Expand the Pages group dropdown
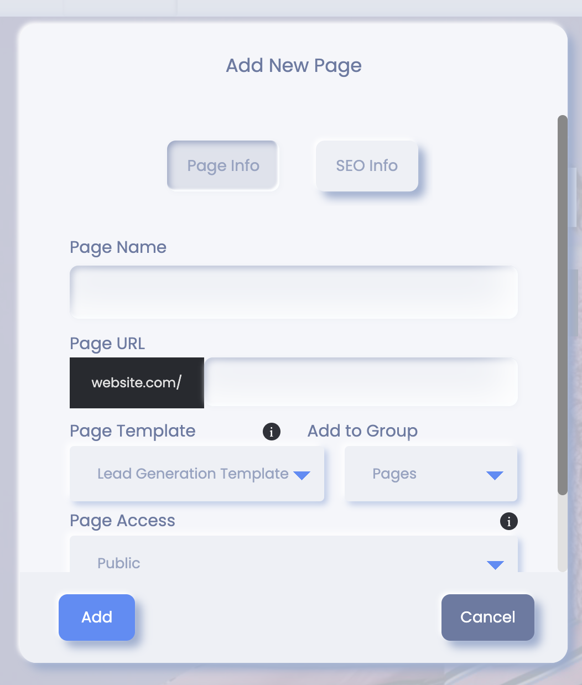 coord(431,474)
